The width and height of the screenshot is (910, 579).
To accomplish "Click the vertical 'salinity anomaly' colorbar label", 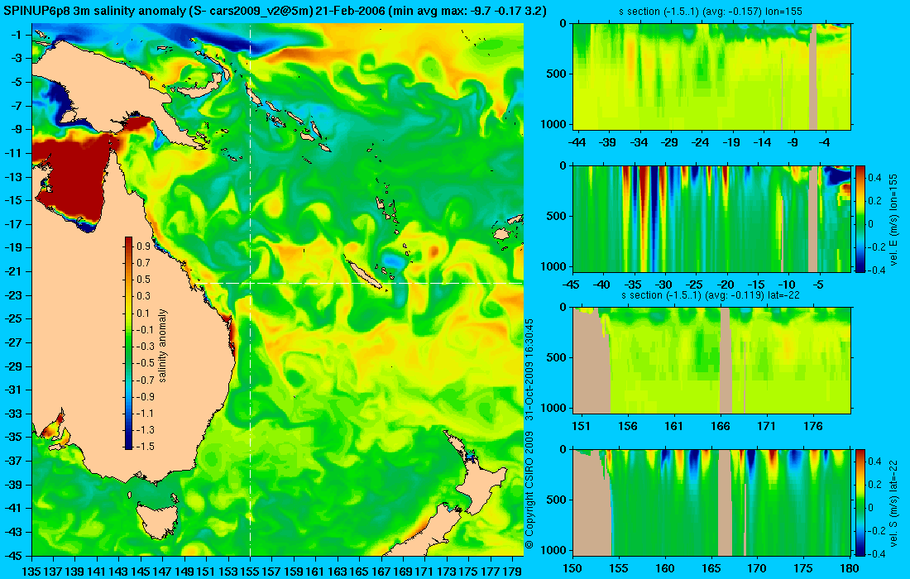I will [x=162, y=345].
